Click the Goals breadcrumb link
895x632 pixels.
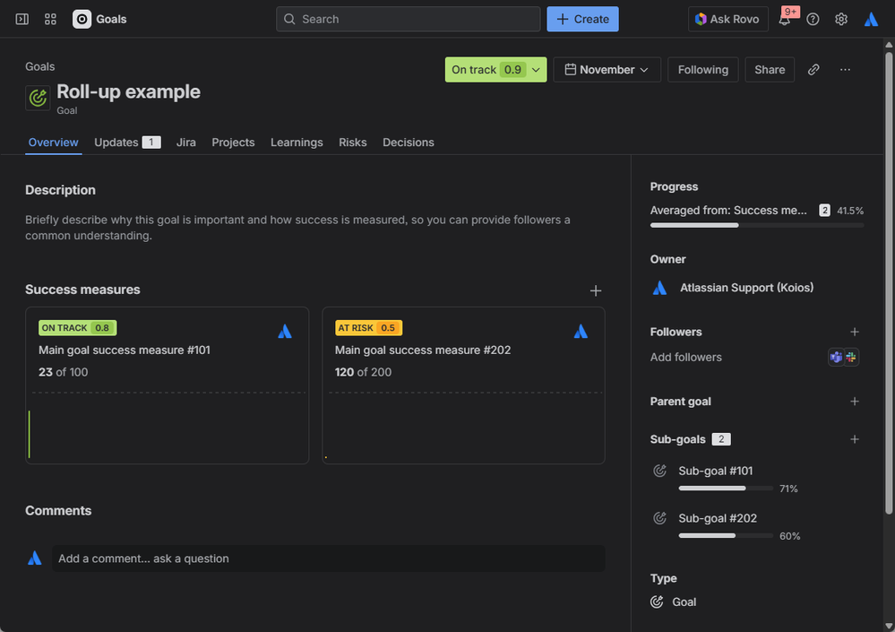coord(40,67)
